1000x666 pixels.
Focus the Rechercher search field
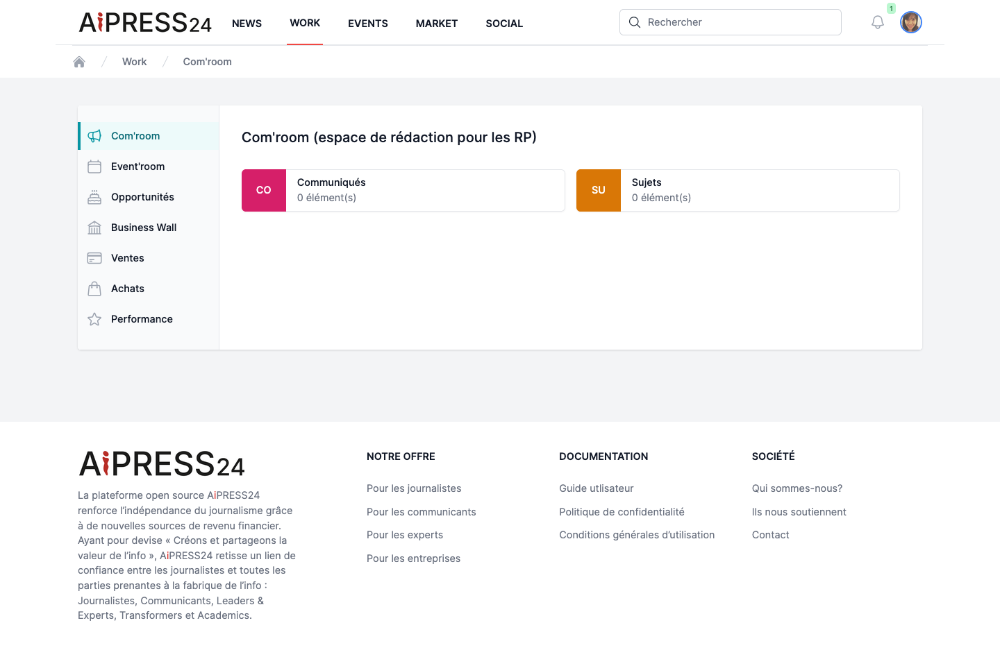click(x=731, y=22)
